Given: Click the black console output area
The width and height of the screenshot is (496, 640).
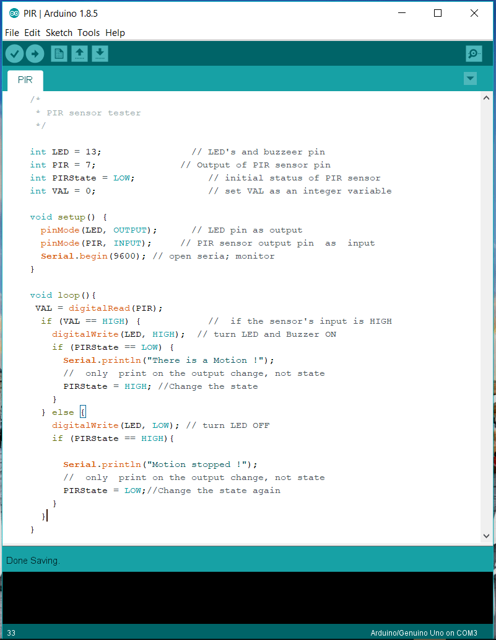Looking at the screenshot, I should coord(248,597).
